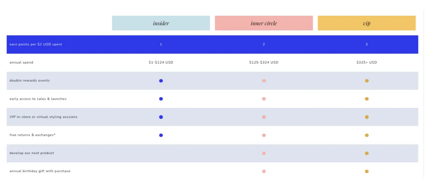
Task: Click insider dot for free returns row
Action: point(161,135)
